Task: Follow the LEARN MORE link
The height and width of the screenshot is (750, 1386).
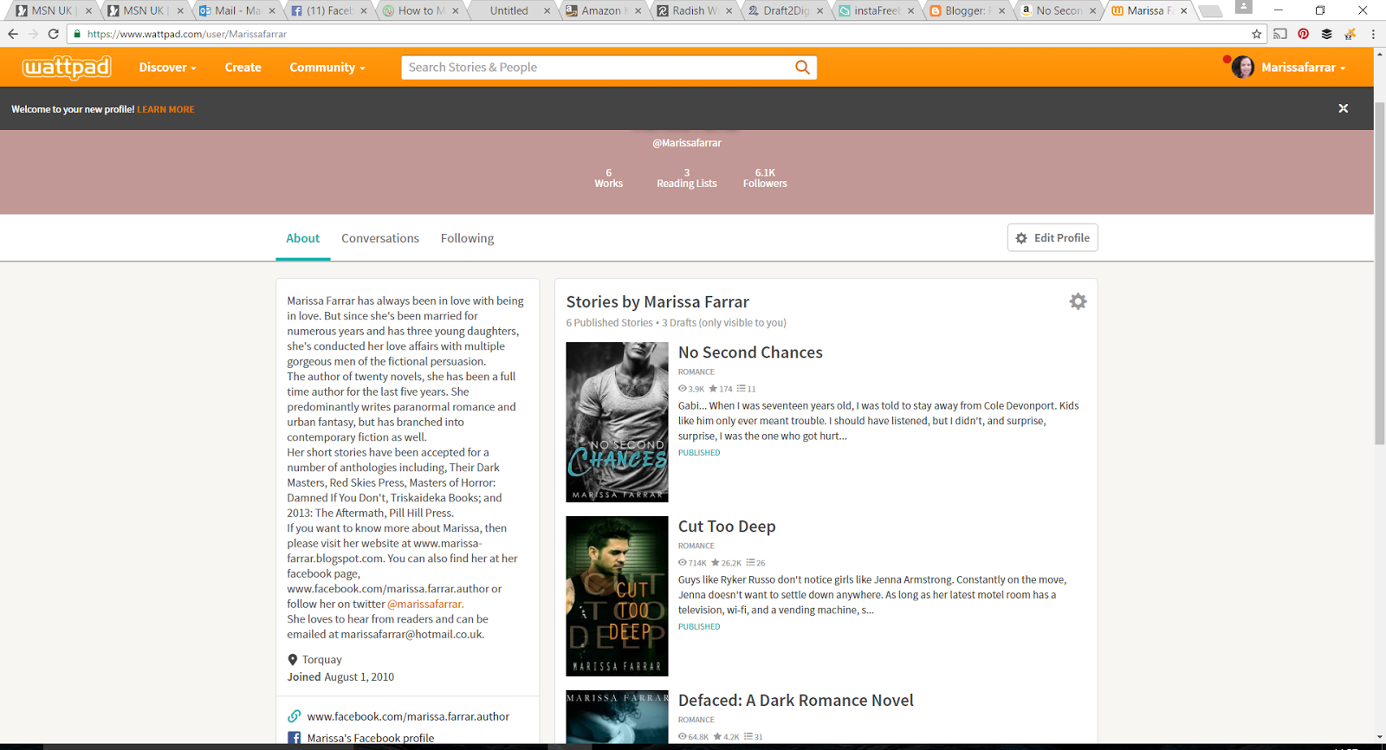Action: [165, 109]
